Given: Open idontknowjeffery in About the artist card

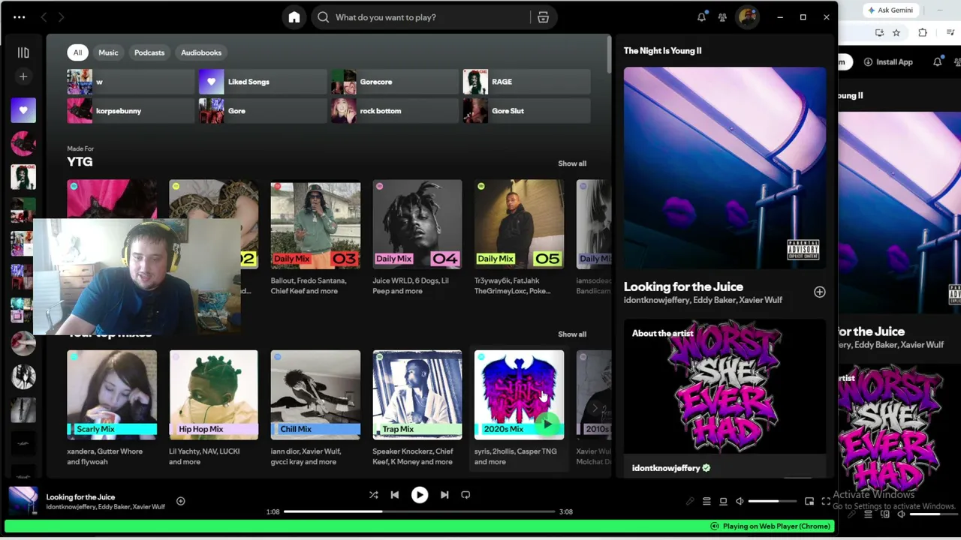Looking at the screenshot, I should [666, 468].
